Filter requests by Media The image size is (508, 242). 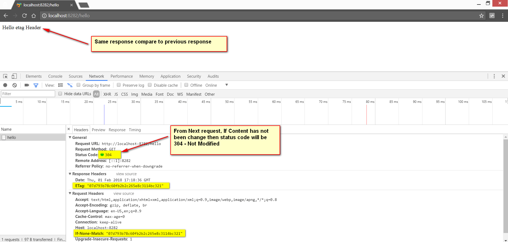coord(147,94)
